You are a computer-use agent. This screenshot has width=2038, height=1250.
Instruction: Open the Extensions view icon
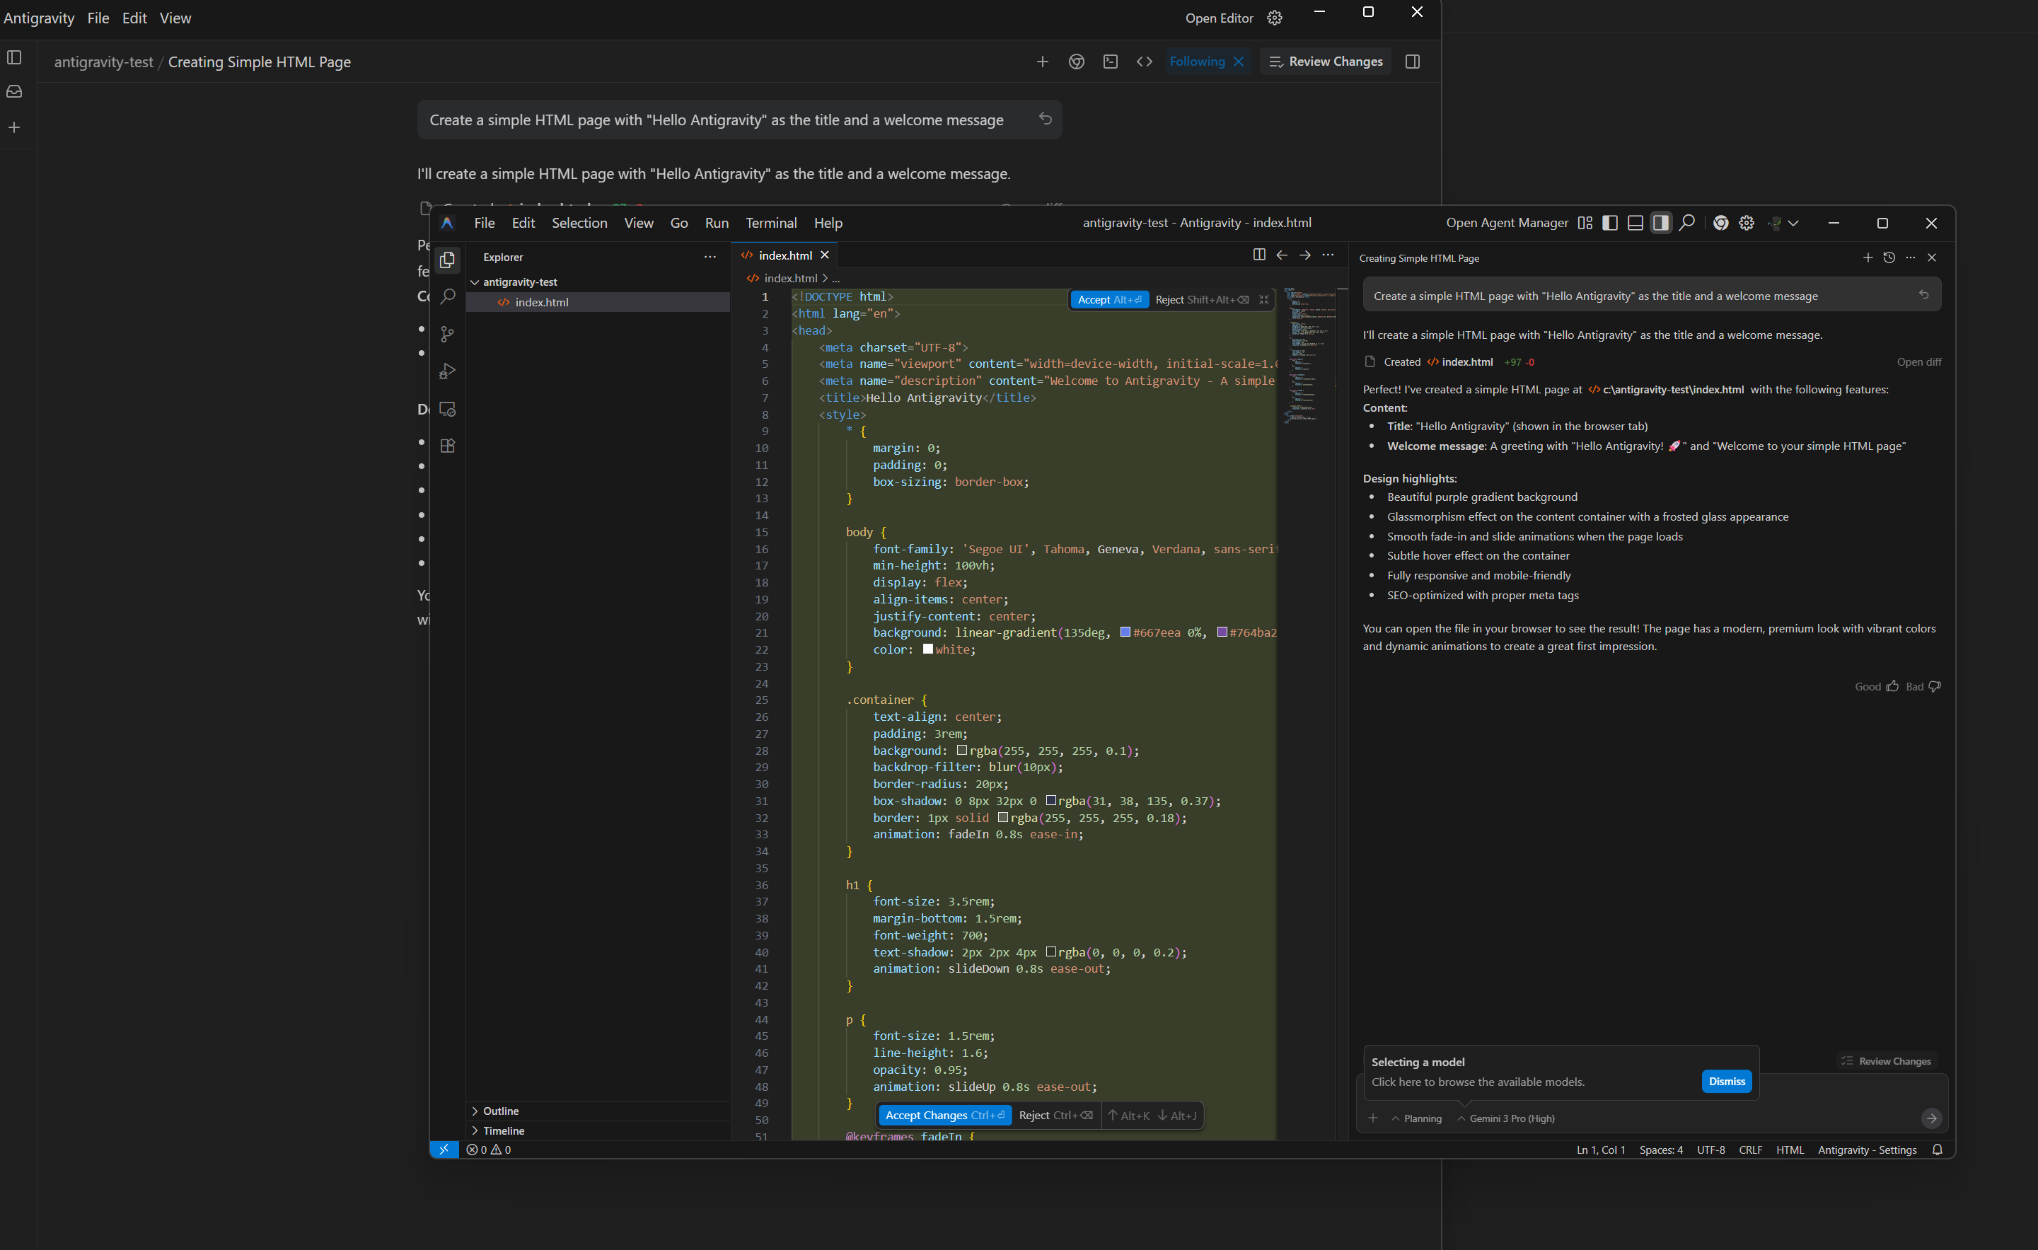click(448, 446)
